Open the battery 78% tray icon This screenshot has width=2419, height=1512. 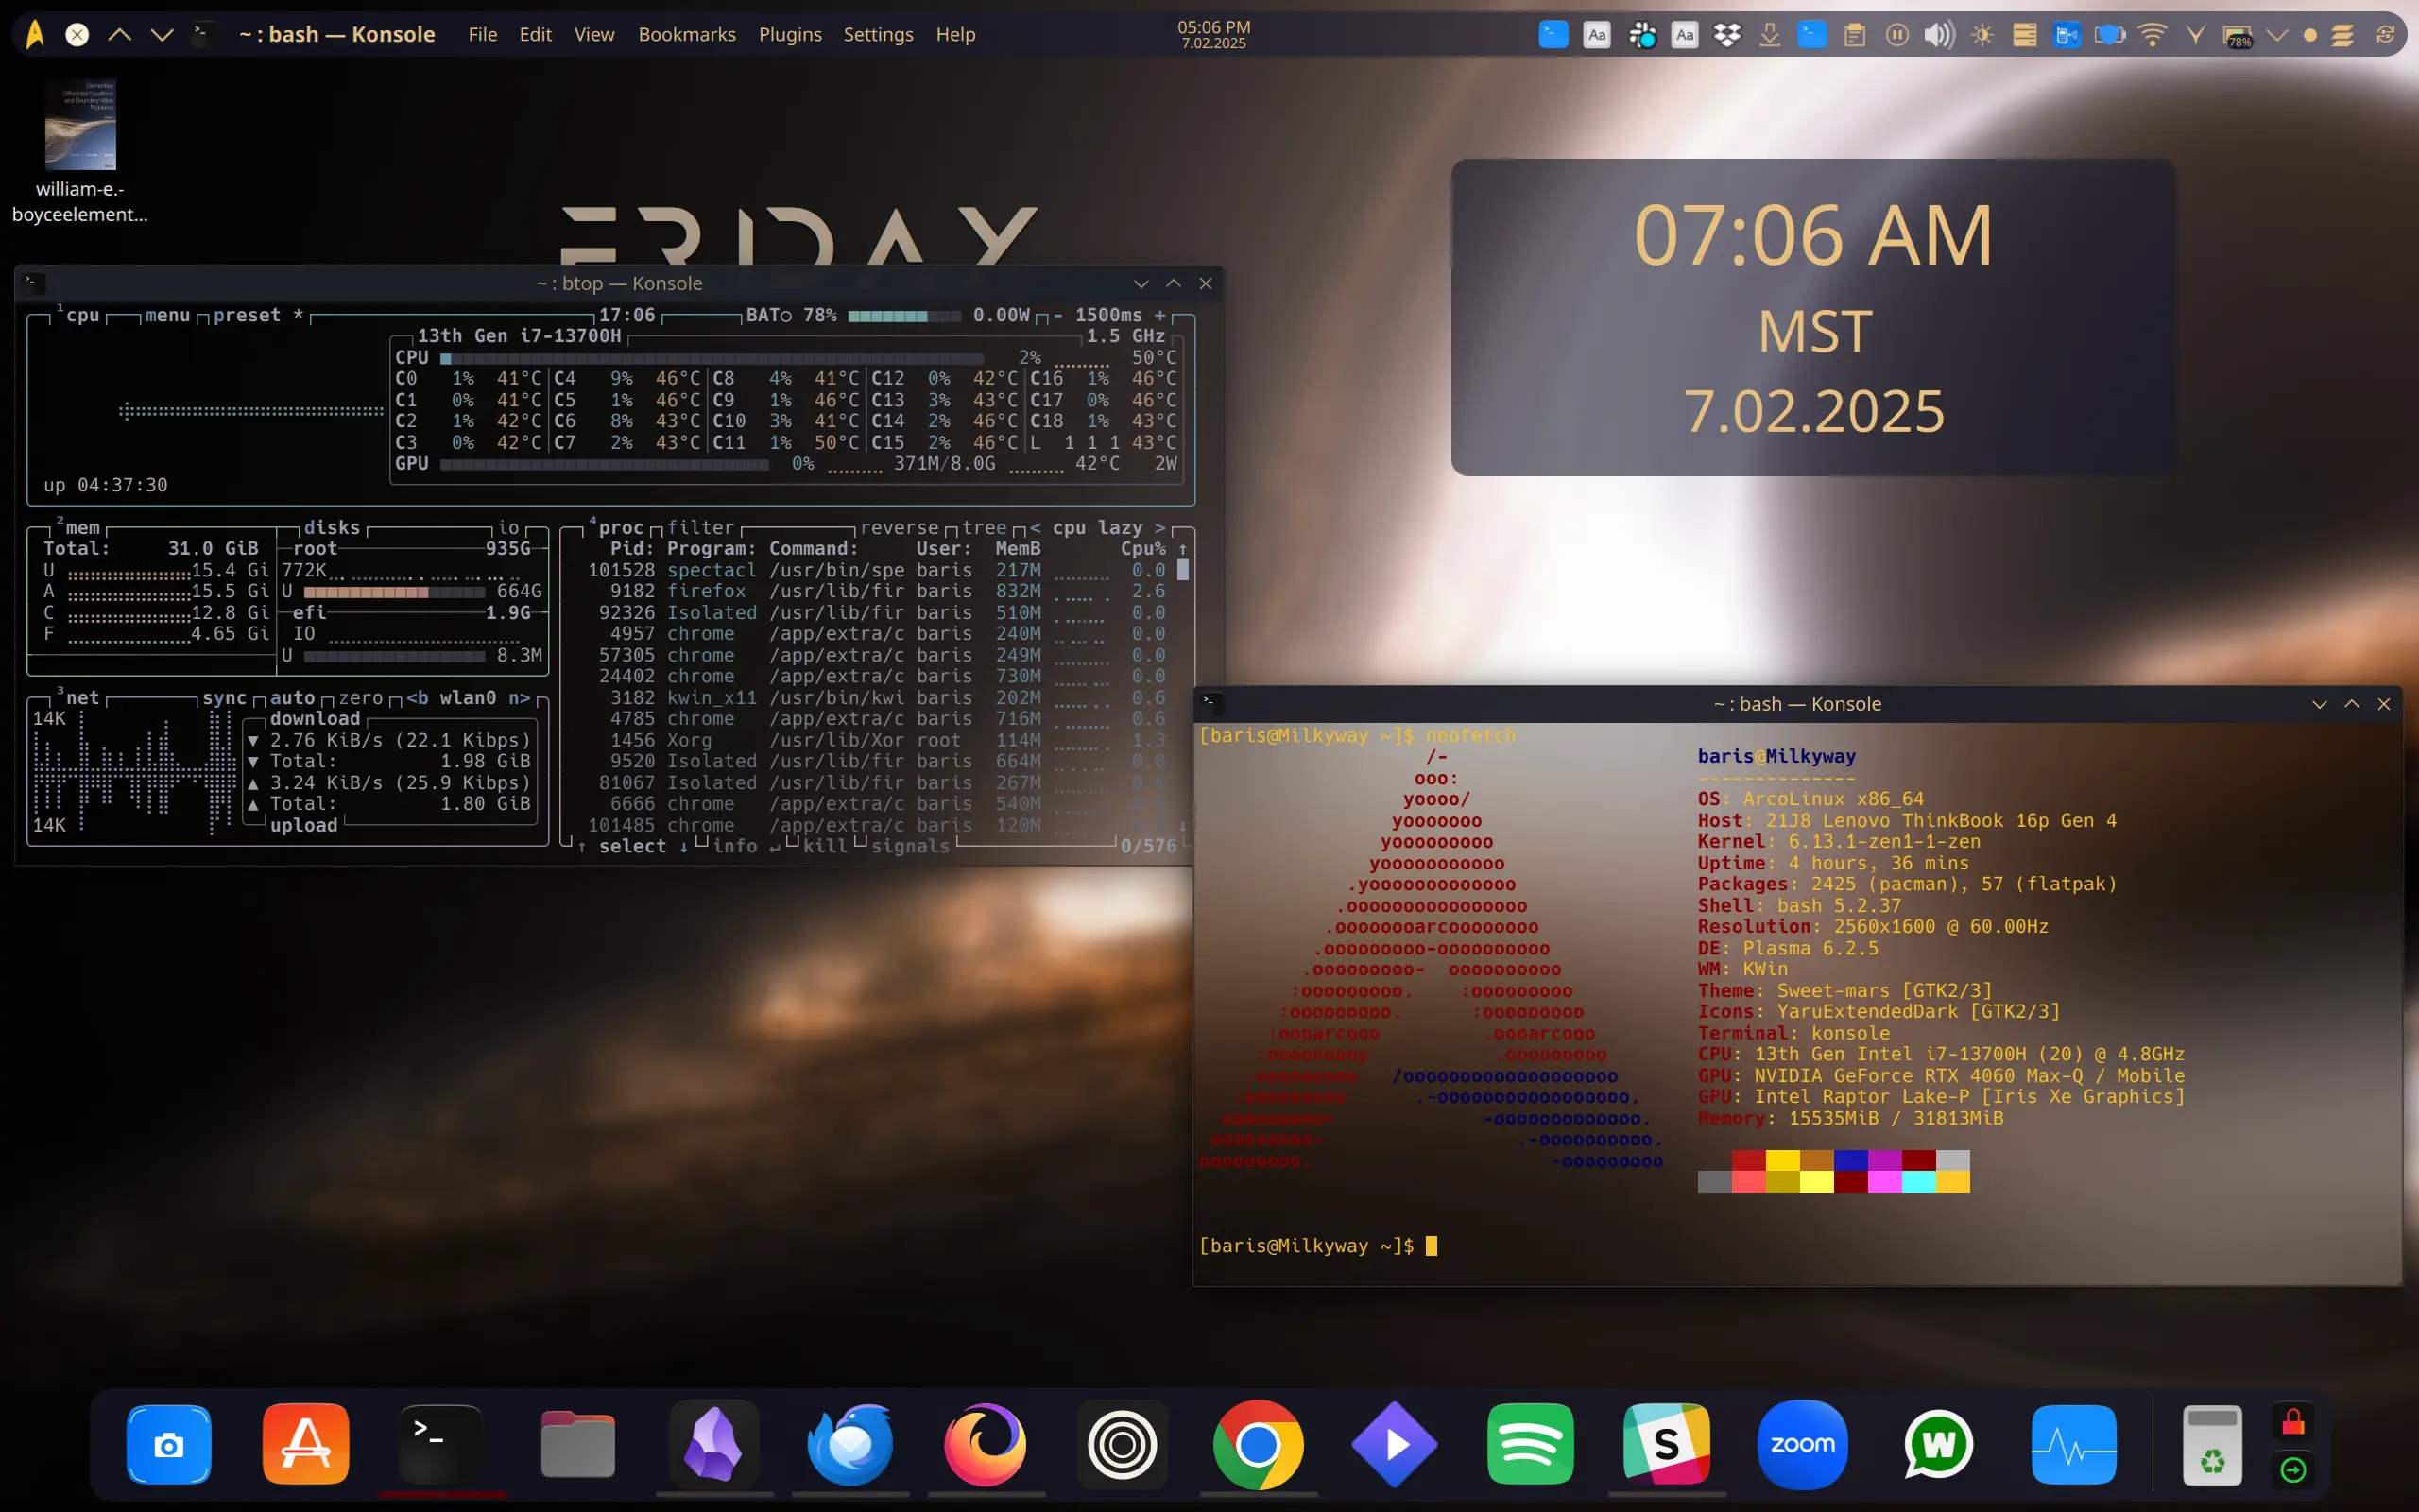pos(2237,37)
